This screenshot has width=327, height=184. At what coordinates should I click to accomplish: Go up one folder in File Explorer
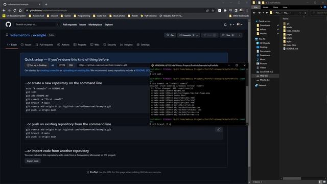coord(267,13)
